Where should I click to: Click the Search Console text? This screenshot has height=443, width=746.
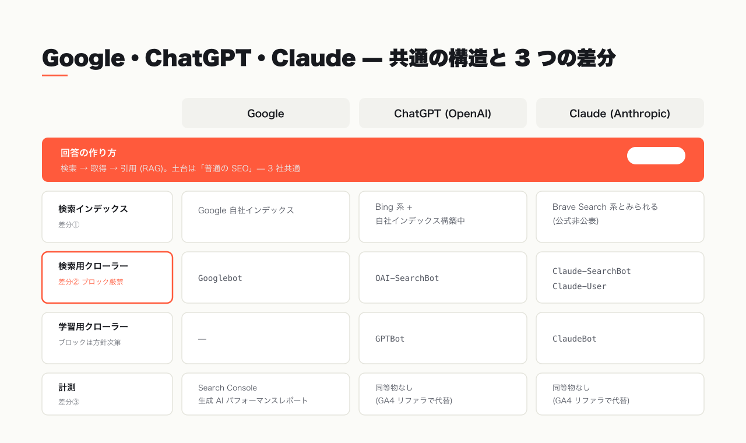[x=227, y=388]
